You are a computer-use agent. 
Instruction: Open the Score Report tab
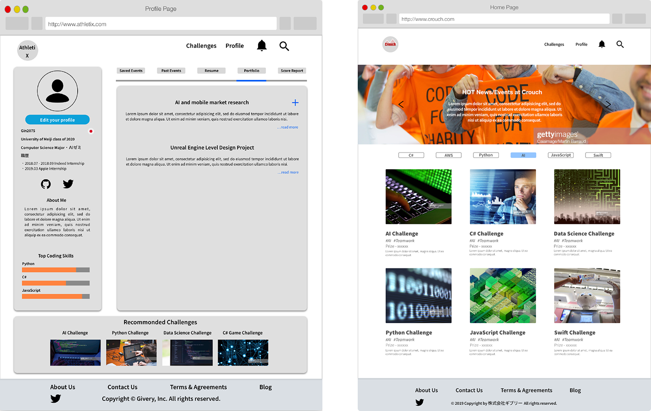292,71
